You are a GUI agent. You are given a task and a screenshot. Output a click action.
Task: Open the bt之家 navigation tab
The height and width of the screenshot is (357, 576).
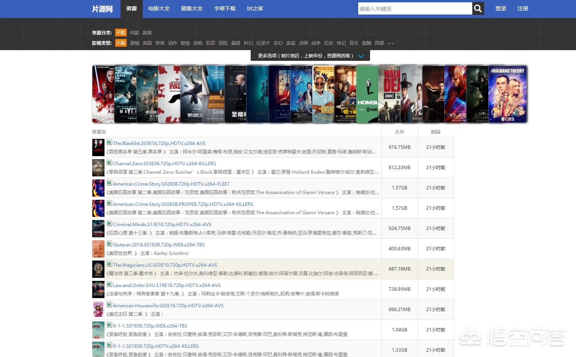pos(255,8)
